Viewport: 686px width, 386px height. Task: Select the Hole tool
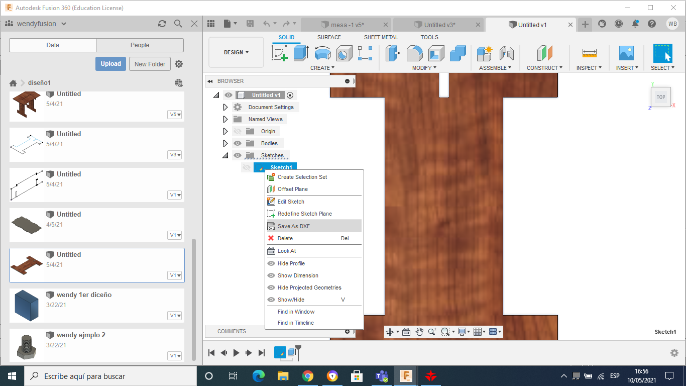click(344, 53)
